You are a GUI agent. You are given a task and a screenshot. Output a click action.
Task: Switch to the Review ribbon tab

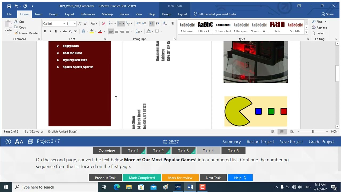tap(124, 14)
